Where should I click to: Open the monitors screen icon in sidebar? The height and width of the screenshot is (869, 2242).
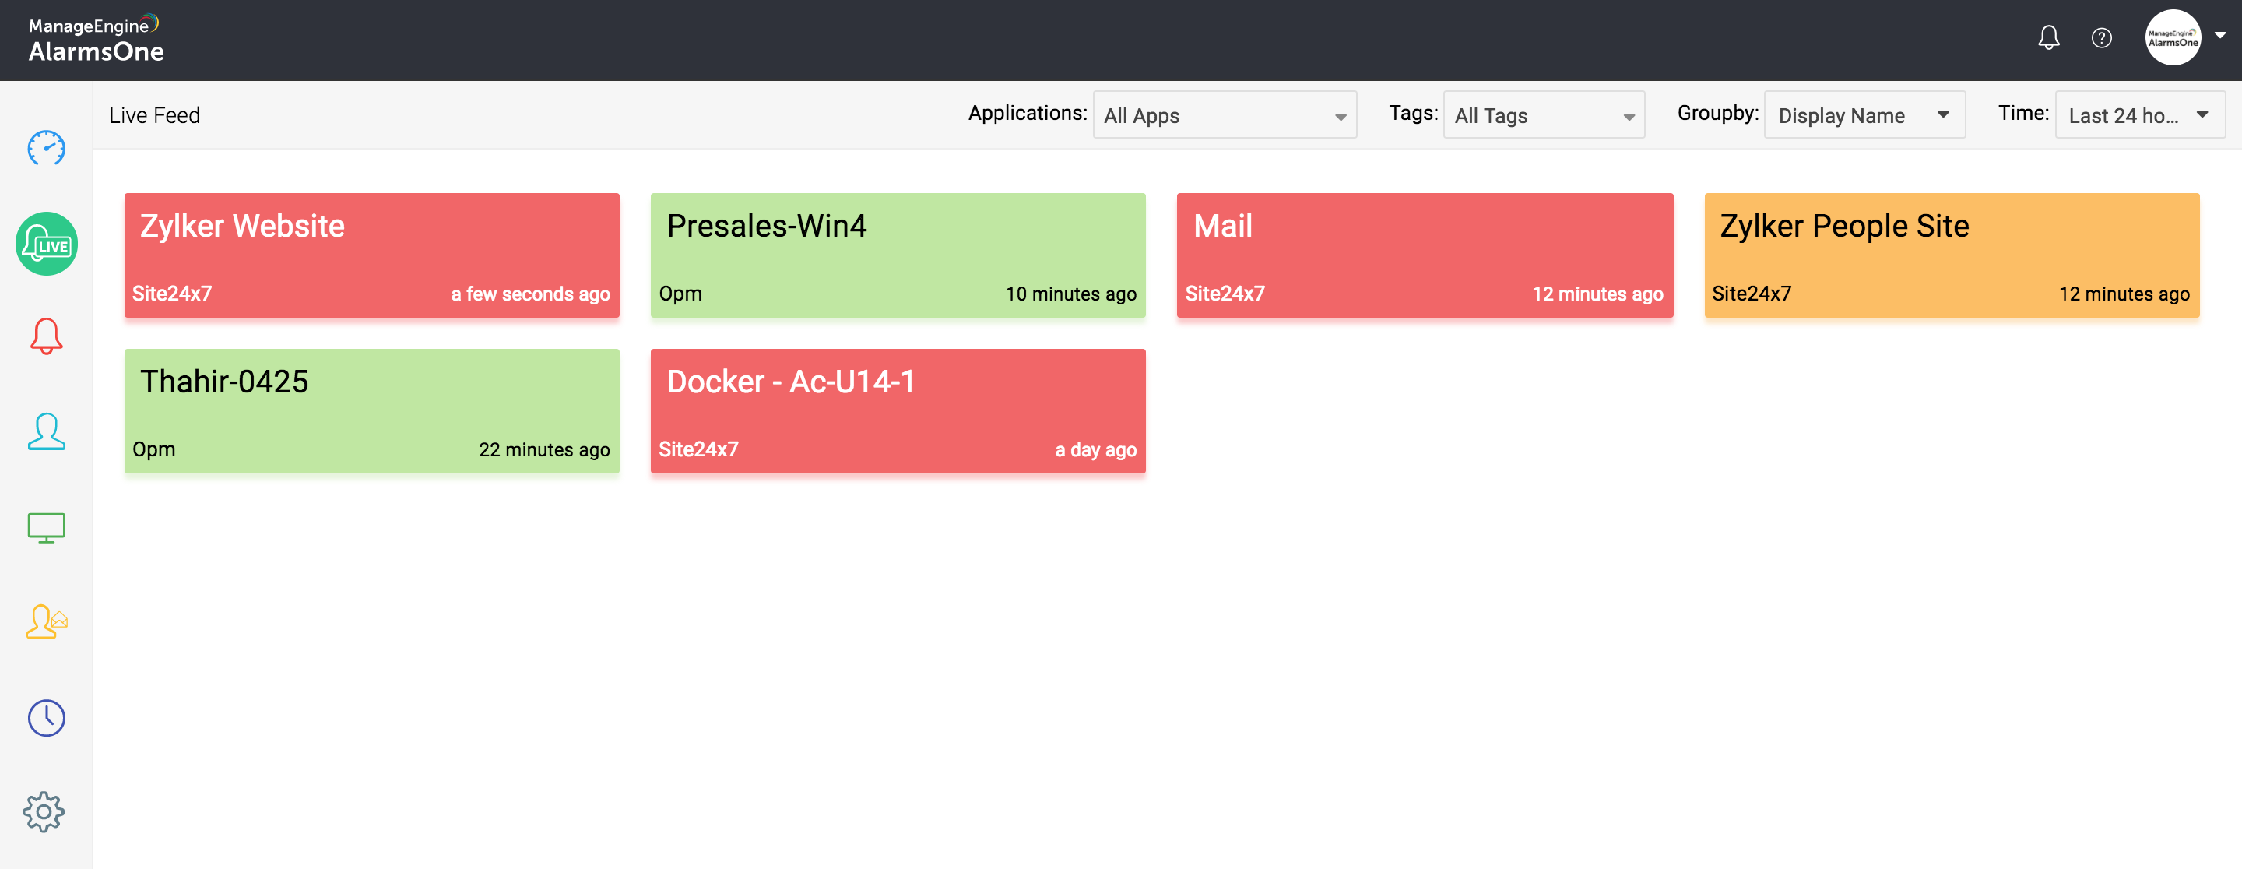click(x=45, y=526)
